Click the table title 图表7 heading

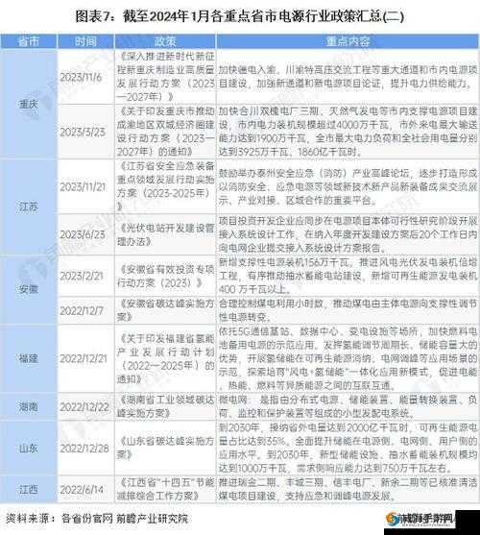pos(240,16)
